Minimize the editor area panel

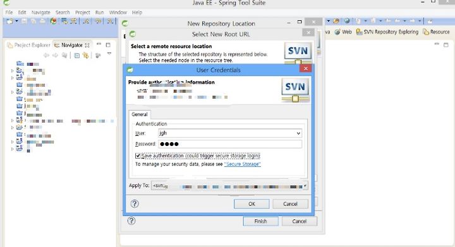[x=437, y=44]
